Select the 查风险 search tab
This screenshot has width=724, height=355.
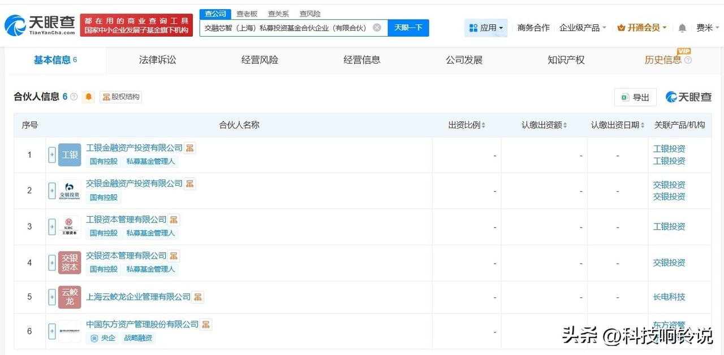[310, 14]
